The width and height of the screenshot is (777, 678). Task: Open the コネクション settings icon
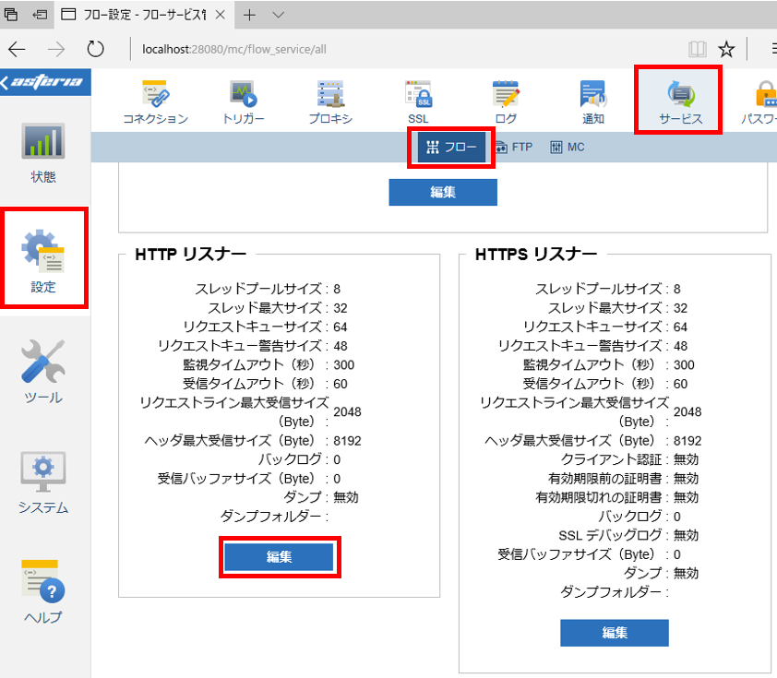pyautogui.click(x=156, y=102)
